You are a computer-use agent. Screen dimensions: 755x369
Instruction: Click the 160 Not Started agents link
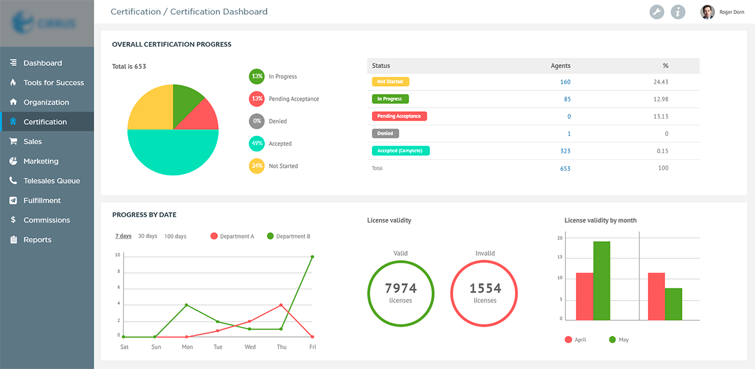tap(565, 82)
